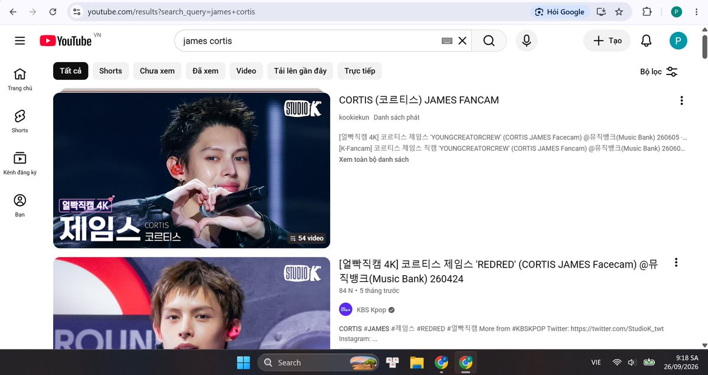Open more options for the REDRED video
This screenshot has height=375, width=708.
pyautogui.click(x=676, y=262)
